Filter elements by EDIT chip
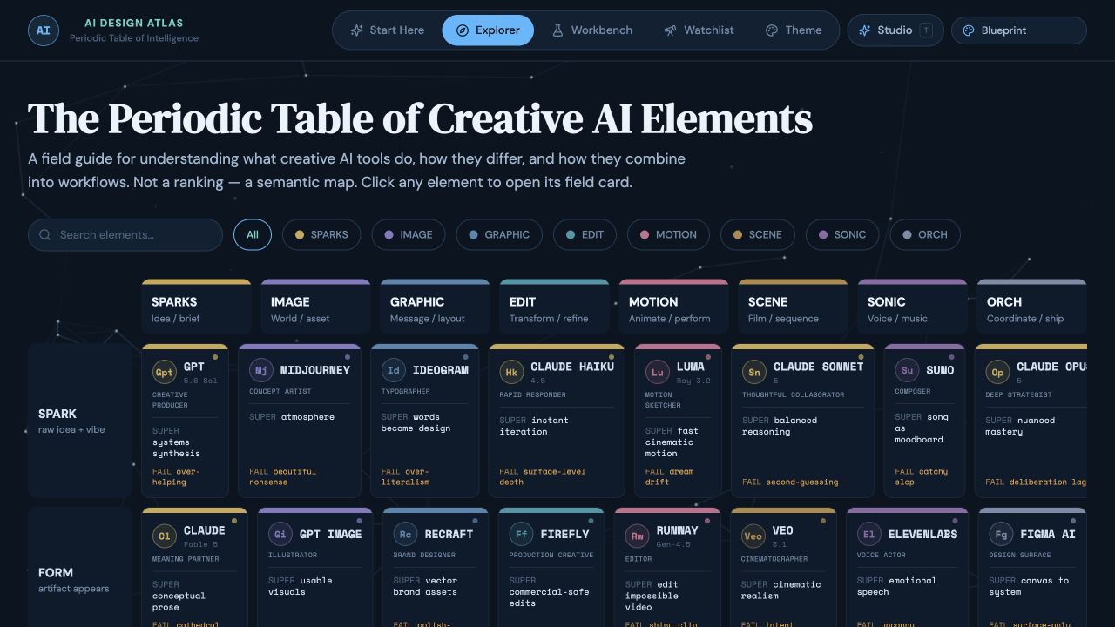Image resolution: width=1115 pixels, height=627 pixels. pos(585,235)
